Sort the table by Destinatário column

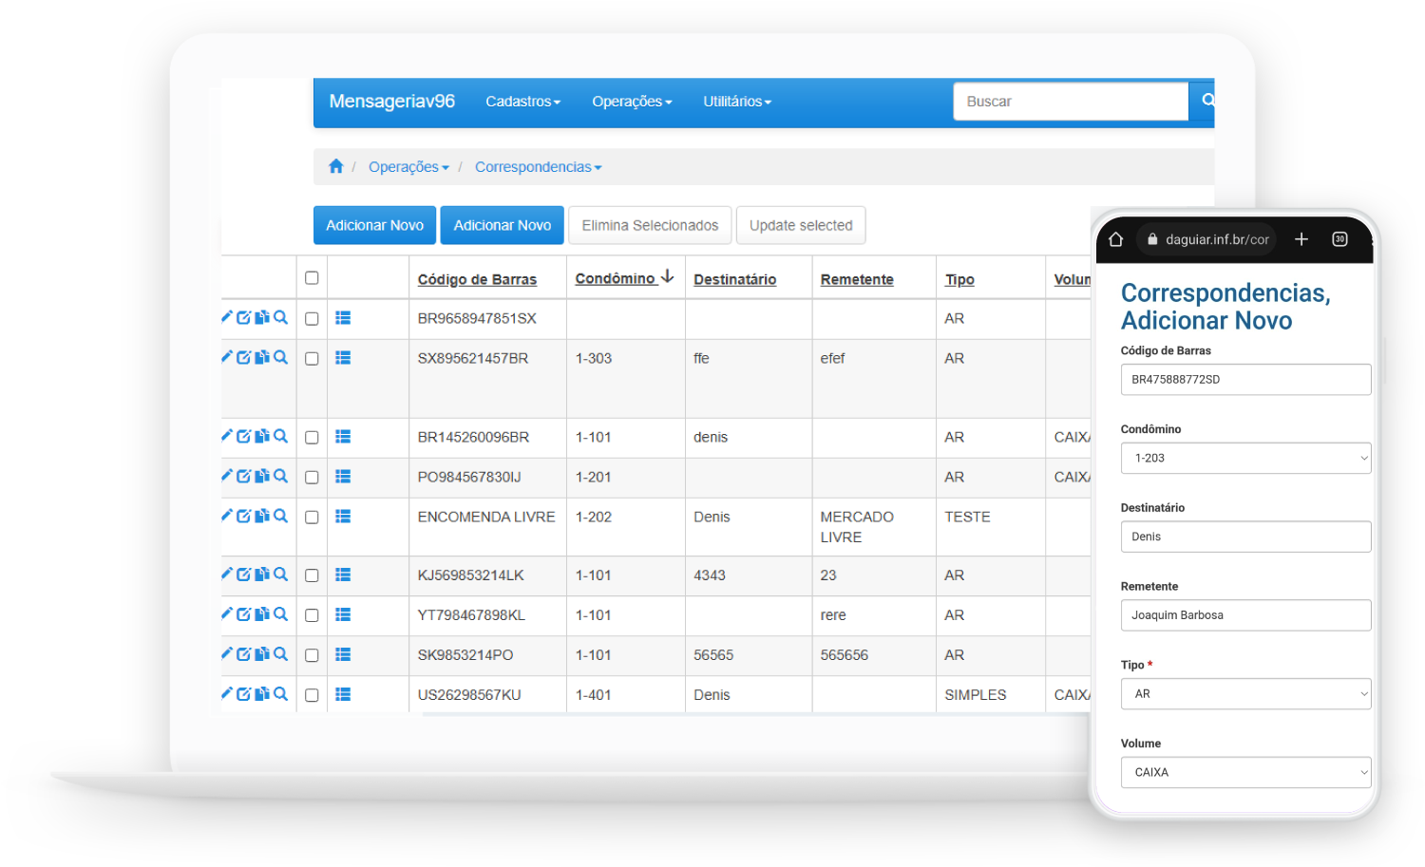pos(734,279)
